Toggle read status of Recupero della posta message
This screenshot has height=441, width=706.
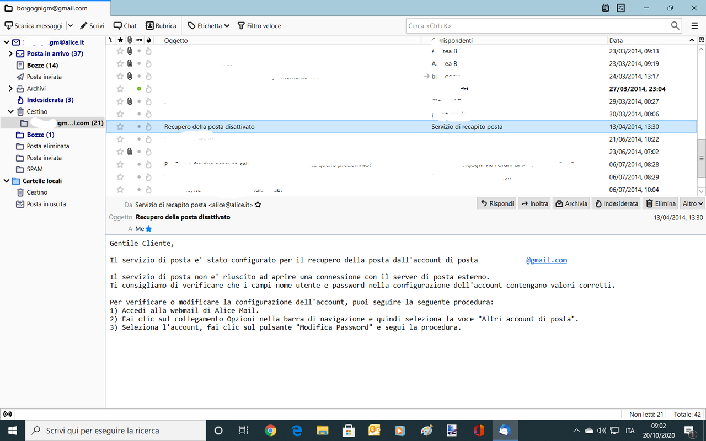pyautogui.click(x=139, y=127)
